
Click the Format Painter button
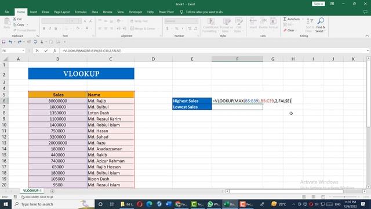pyautogui.click(x=25, y=30)
